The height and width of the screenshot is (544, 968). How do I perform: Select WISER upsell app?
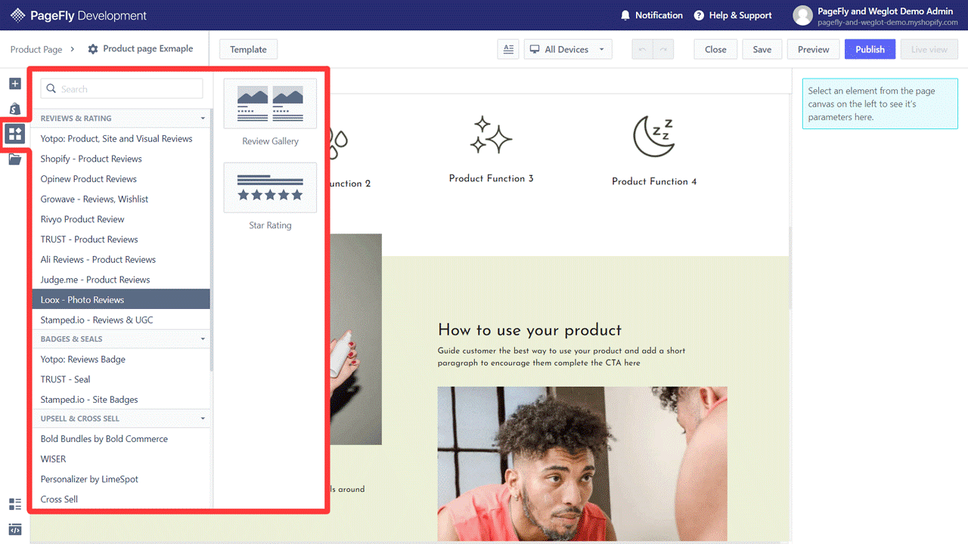click(x=121, y=459)
